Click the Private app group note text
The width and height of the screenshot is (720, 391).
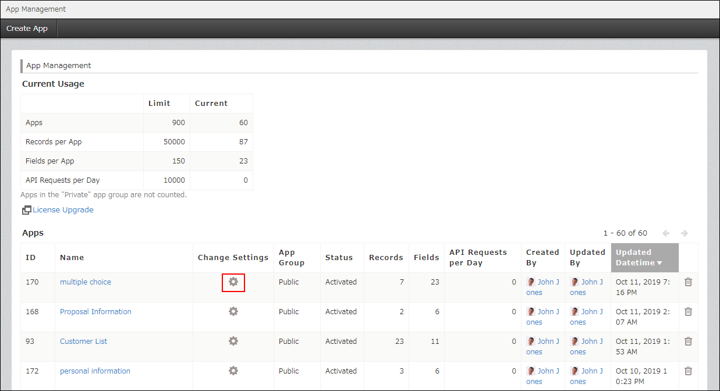104,194
